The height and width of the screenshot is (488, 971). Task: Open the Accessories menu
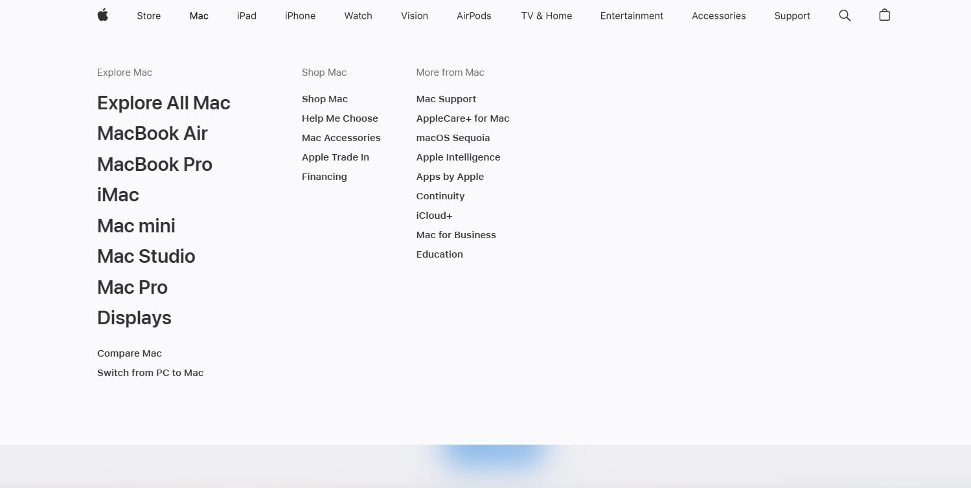point(718,16)
